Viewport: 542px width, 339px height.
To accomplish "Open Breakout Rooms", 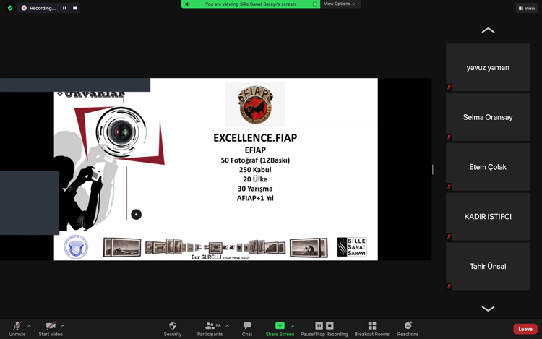I will click(x=371, y=326).
